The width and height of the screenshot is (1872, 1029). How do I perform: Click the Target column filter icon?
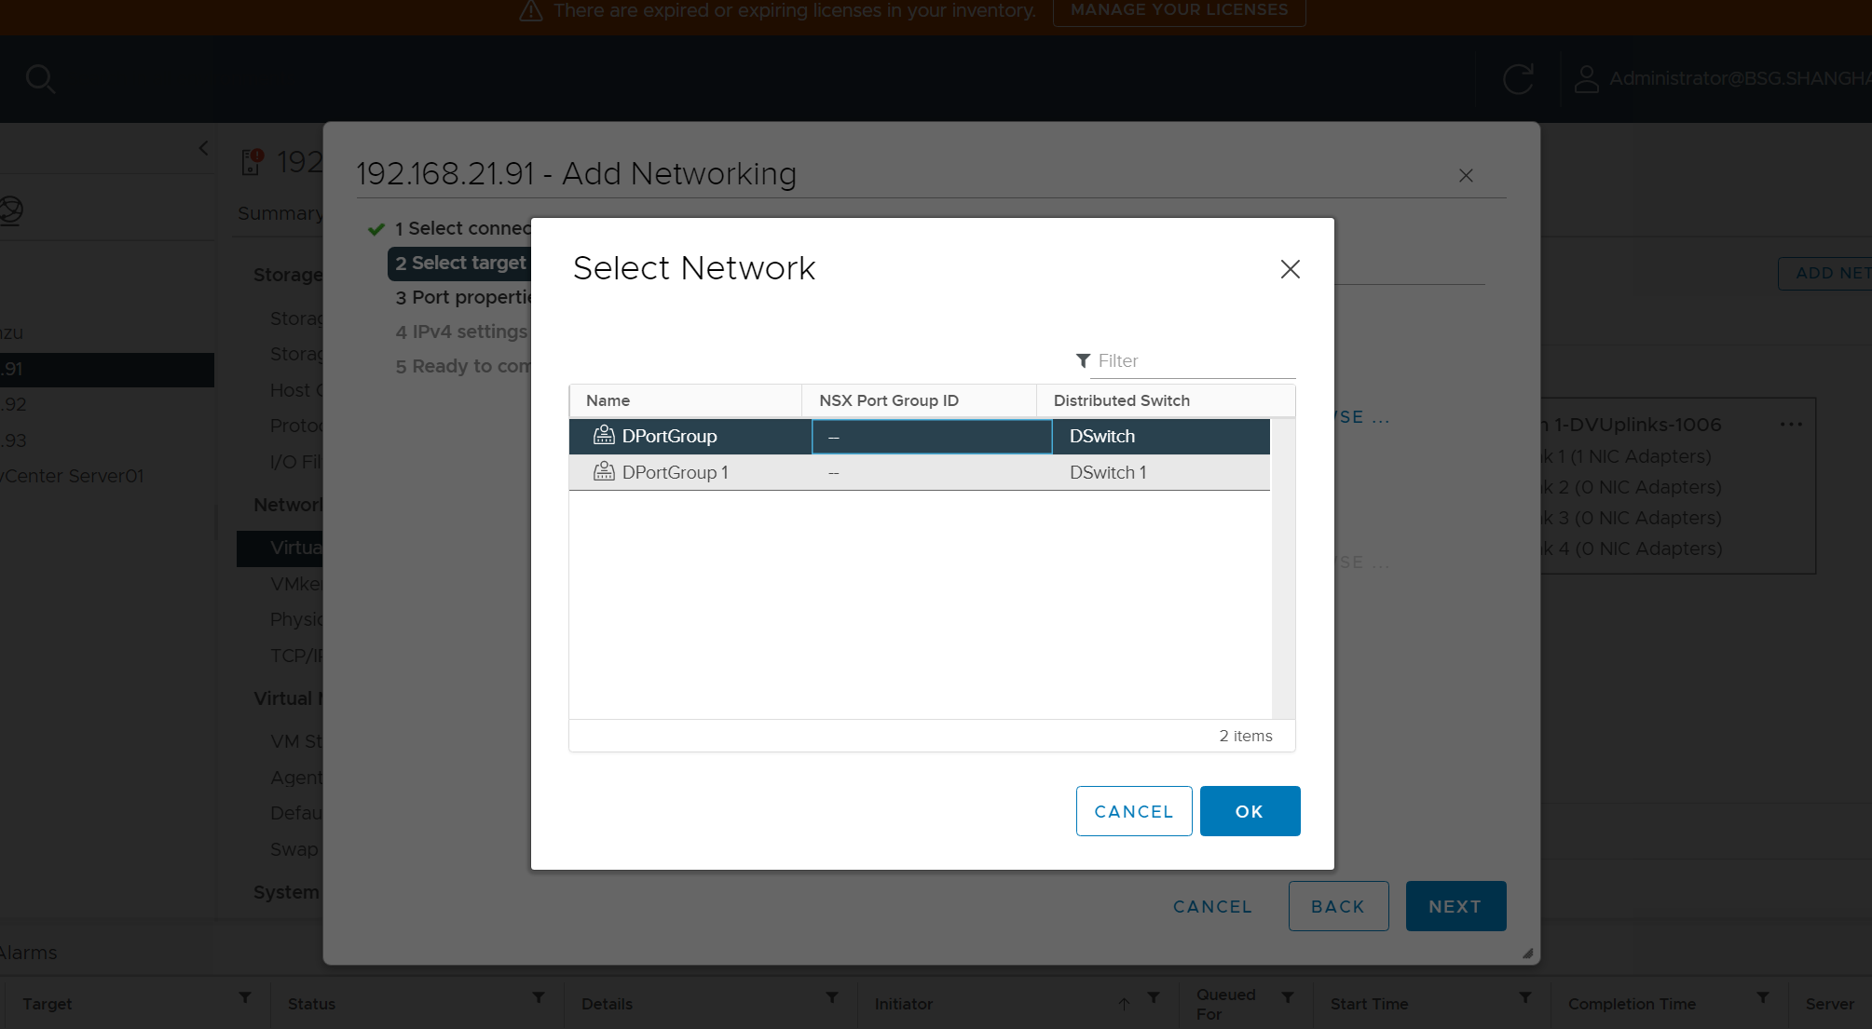[x=245, y=997]
